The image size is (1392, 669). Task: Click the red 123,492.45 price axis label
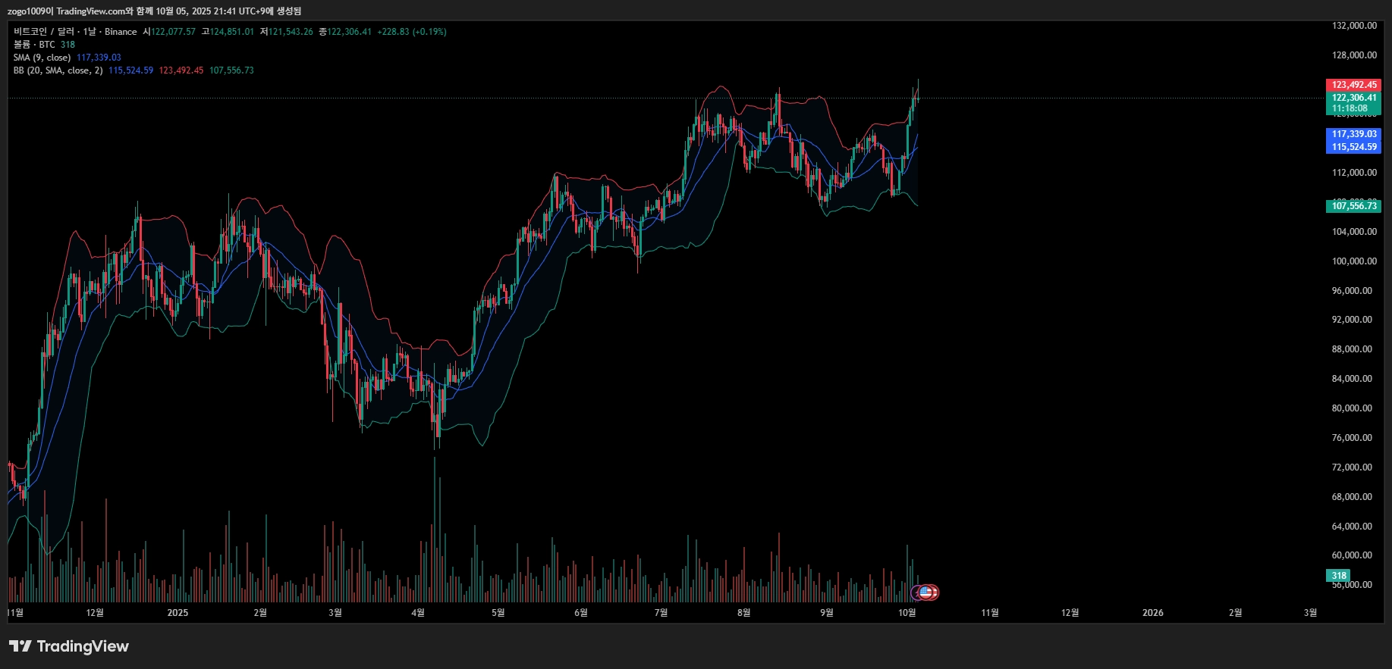[x=1353, y=85]
